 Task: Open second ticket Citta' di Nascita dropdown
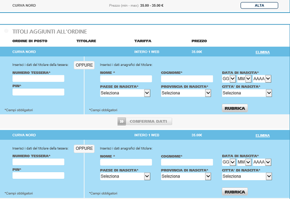247,176
